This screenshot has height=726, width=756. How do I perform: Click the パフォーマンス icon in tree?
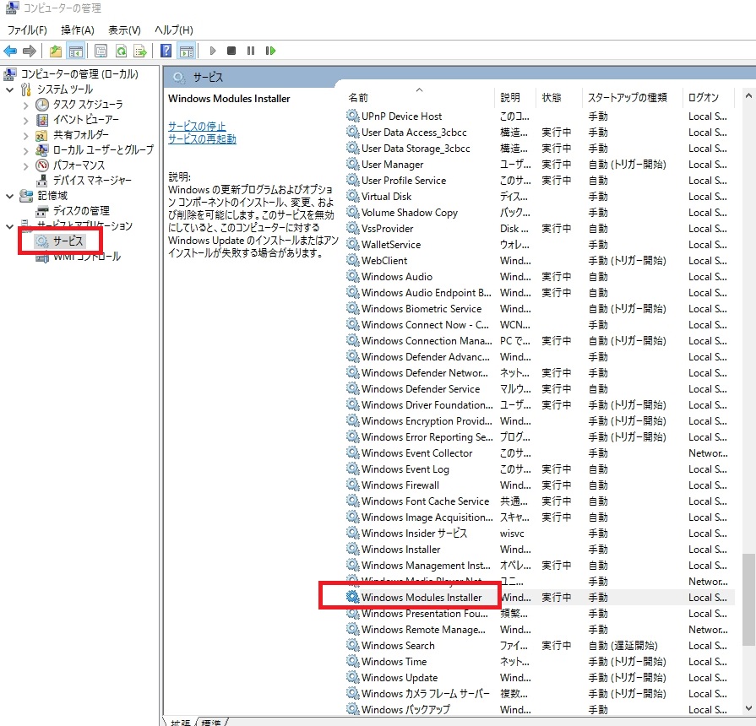(x=42, y=165)
